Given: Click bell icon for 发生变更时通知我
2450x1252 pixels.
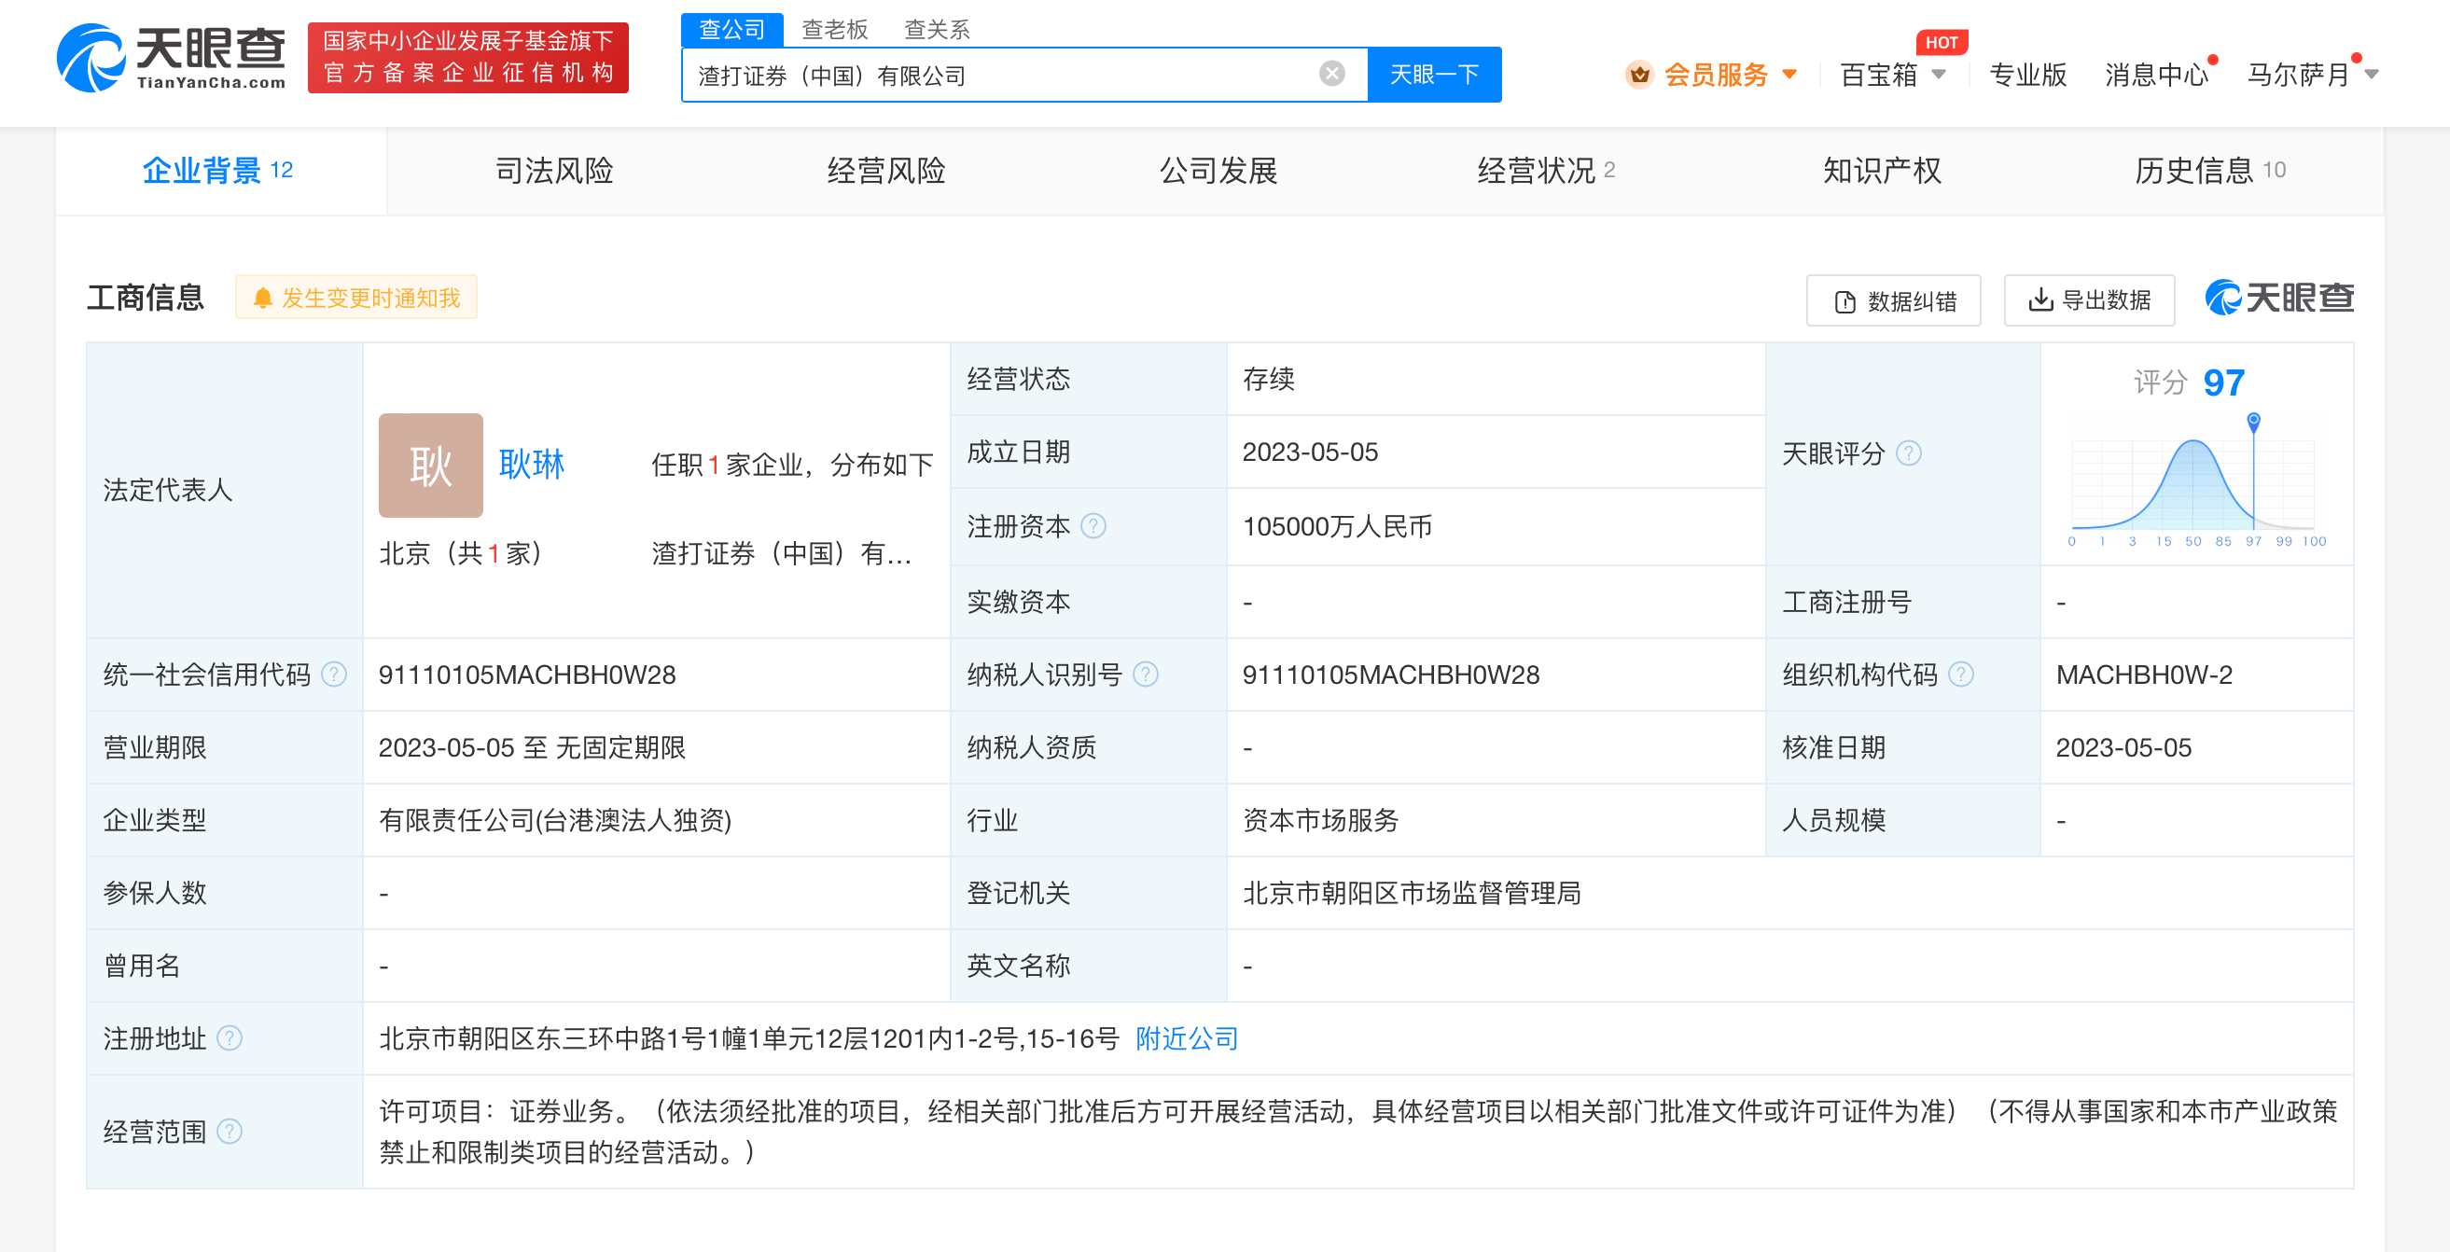Looking at the screenshot, I should (263, 297).
